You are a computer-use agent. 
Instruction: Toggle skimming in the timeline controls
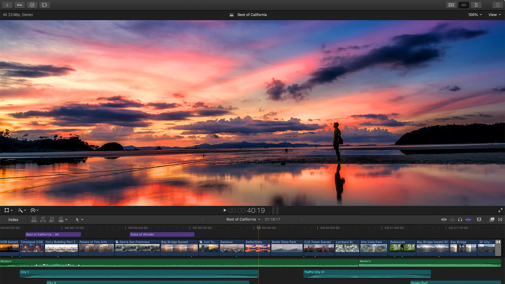[444, 219]
